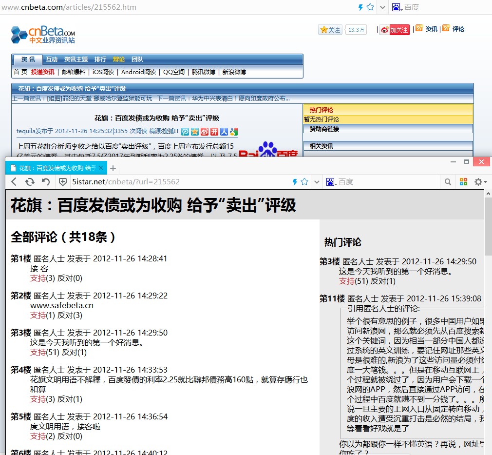Share the article to Kaixin 开 icon
Image resolution: width=492 pixels, height=455 pixels.
click(214, 132)
